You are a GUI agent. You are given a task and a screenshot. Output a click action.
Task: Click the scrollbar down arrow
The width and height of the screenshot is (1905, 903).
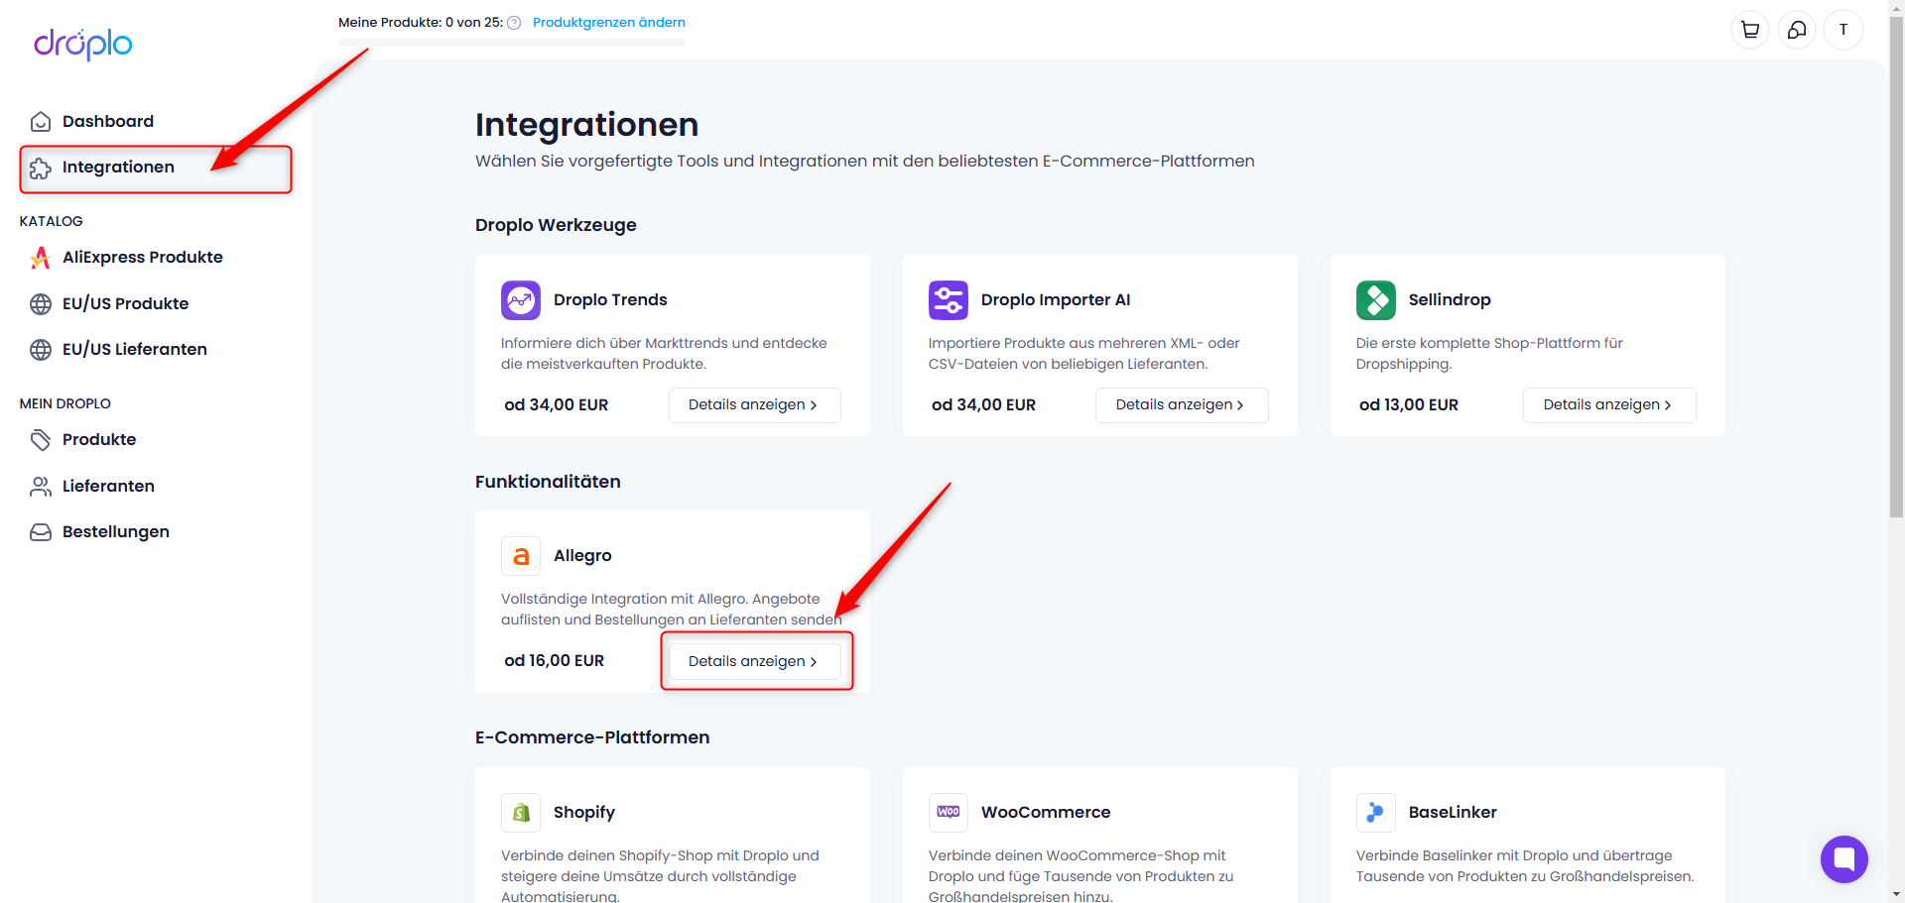(1896, 894)
